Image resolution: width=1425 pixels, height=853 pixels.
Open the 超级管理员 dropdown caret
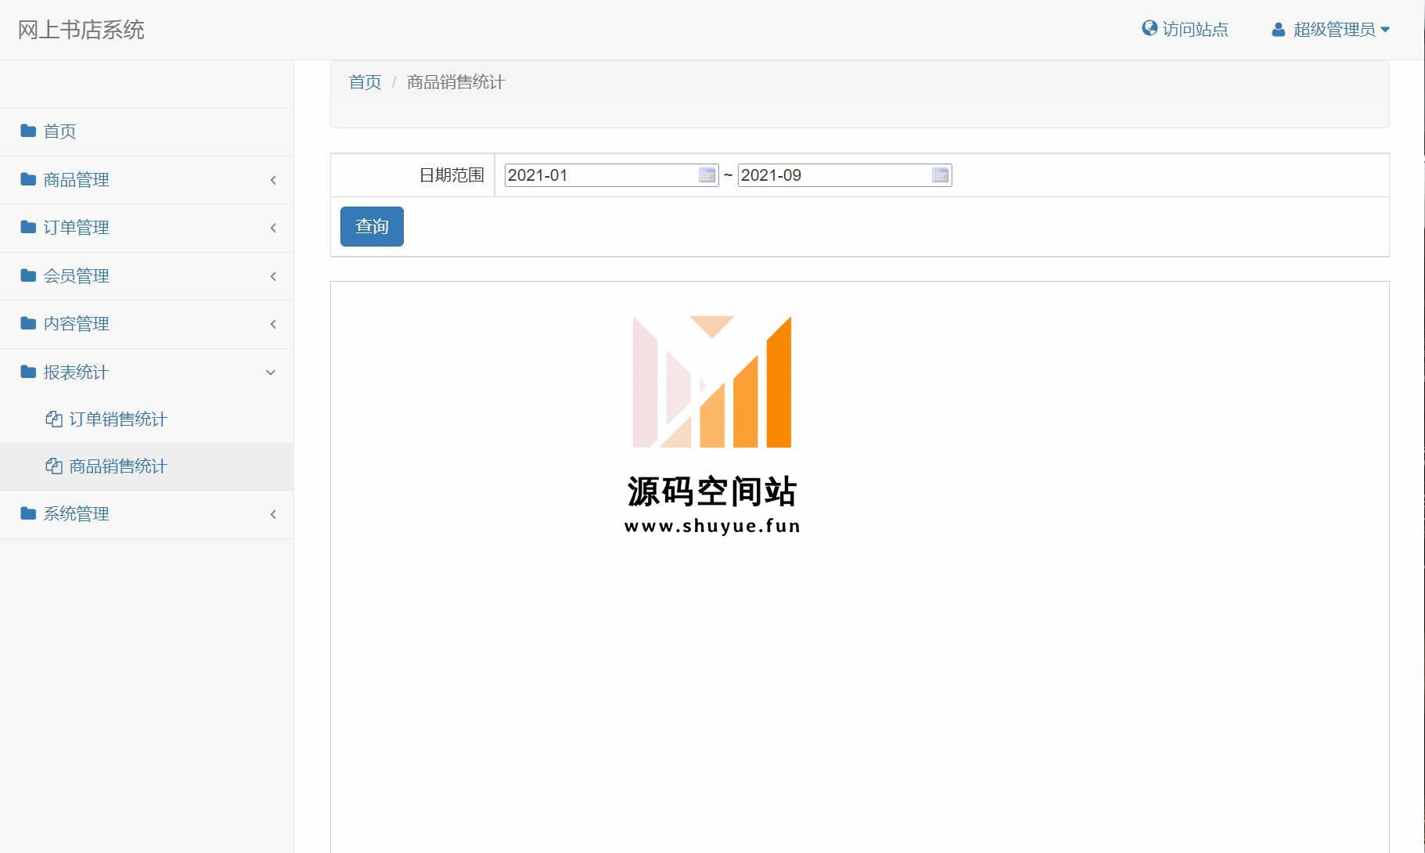point(1385,30)
